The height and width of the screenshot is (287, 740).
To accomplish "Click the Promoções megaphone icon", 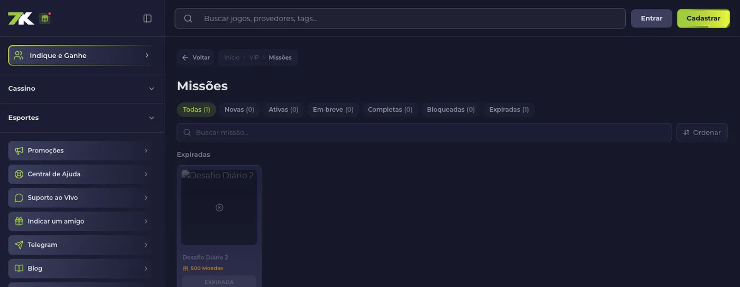I will point(19,151).
